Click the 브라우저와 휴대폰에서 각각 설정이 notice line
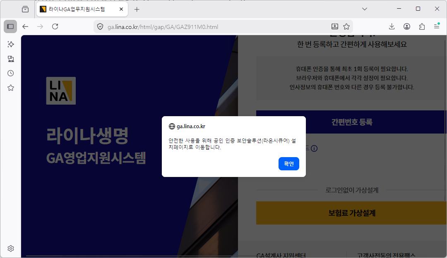447x258 pixels. (x=352, y=78)
